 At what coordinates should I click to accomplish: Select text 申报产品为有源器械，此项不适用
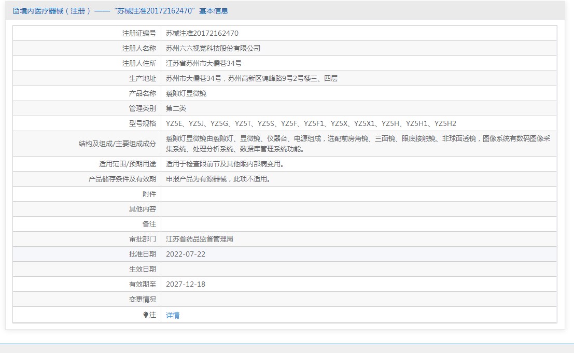218,179
